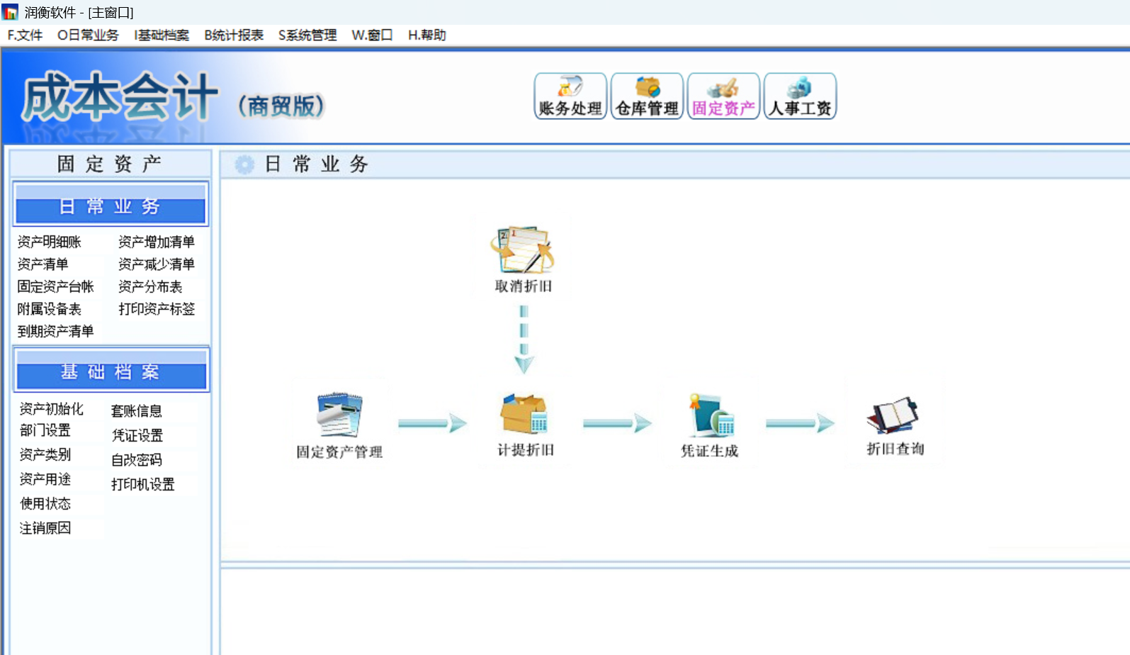Open the 资产明细账 link
This screenshot has width=1130, height=655.
pyautogui.click(x=50, y=242)
